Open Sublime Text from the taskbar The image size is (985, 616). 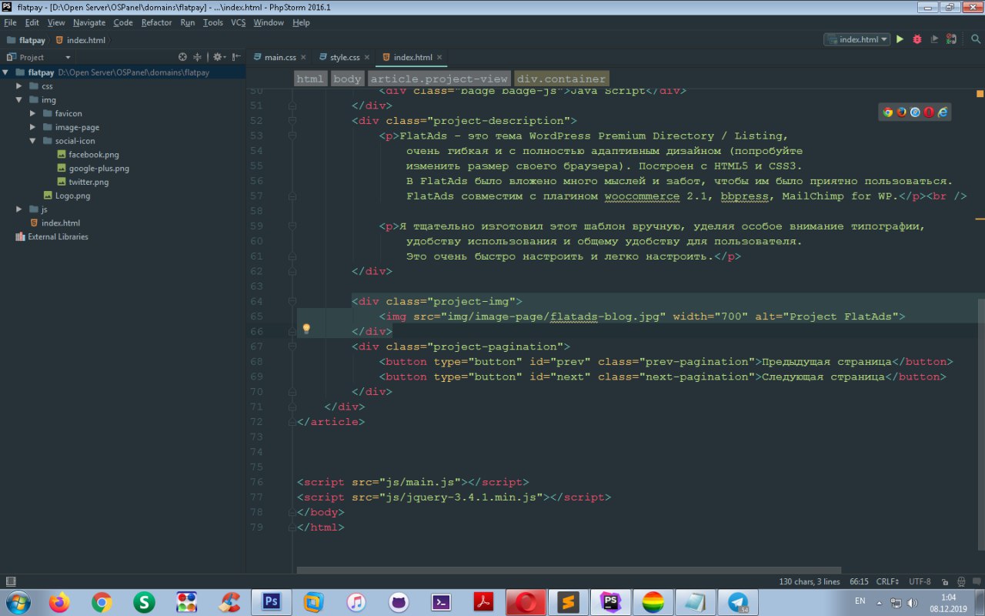[x=569, y=602]
